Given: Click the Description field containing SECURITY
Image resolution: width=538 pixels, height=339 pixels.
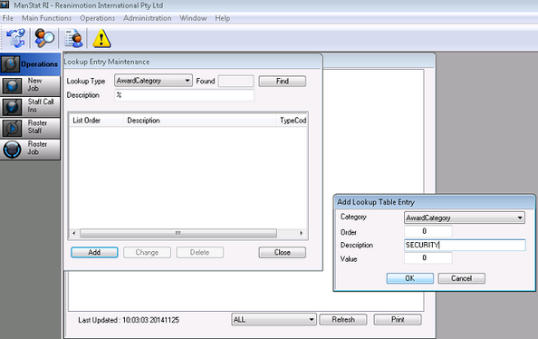Looking at the screenshot, I should (x=465, y=245).
